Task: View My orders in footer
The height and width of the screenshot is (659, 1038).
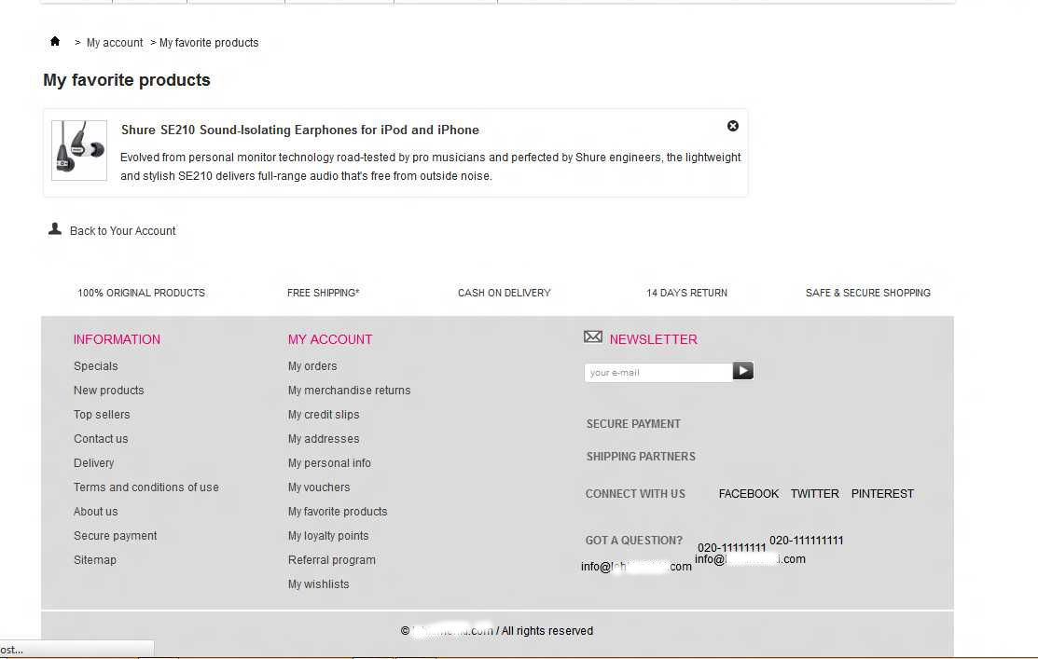Action: 312,366
